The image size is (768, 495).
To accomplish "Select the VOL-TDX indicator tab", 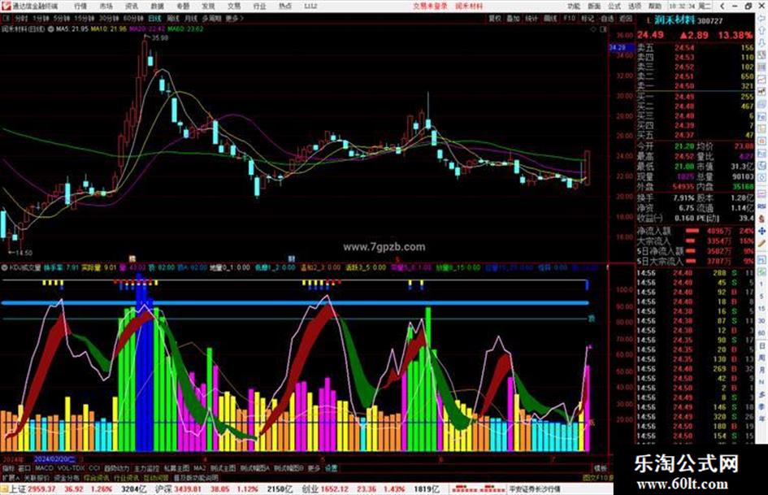I will tap(71, 468).
